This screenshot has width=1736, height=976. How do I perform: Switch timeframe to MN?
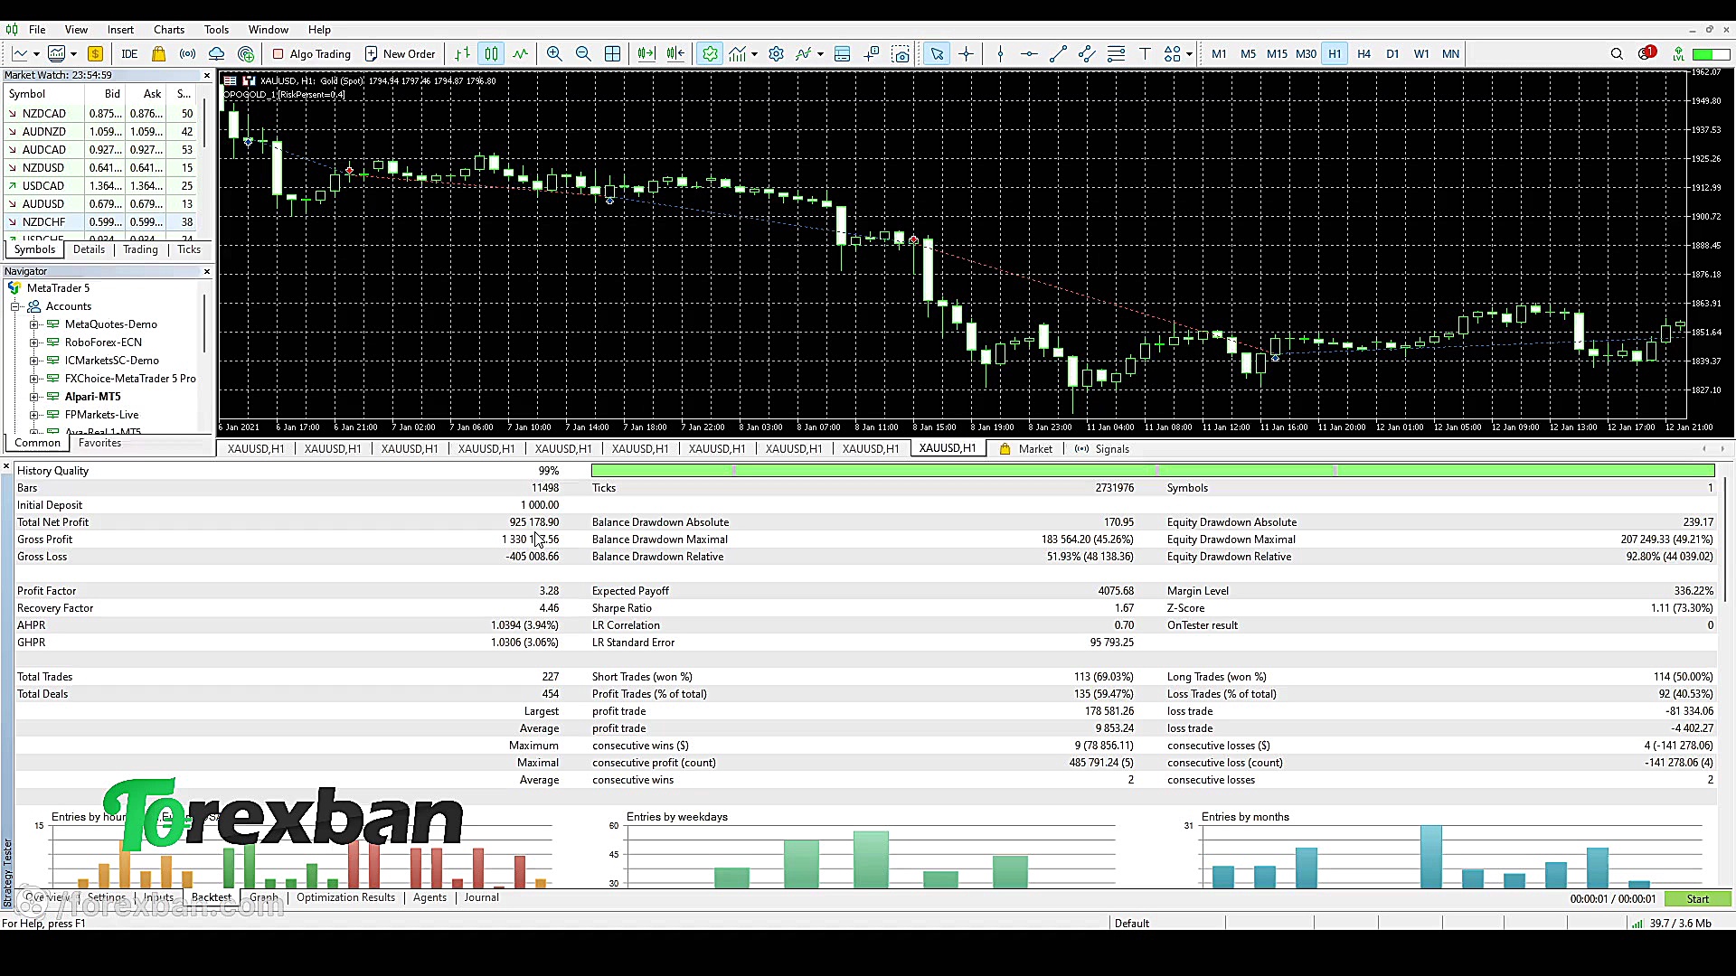click(1450, 54)
